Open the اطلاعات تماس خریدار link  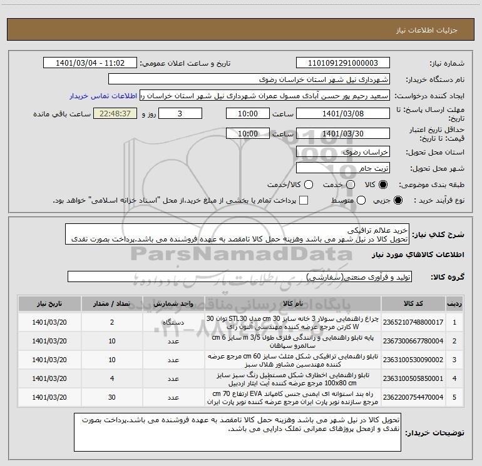click(x=103, y=96)
